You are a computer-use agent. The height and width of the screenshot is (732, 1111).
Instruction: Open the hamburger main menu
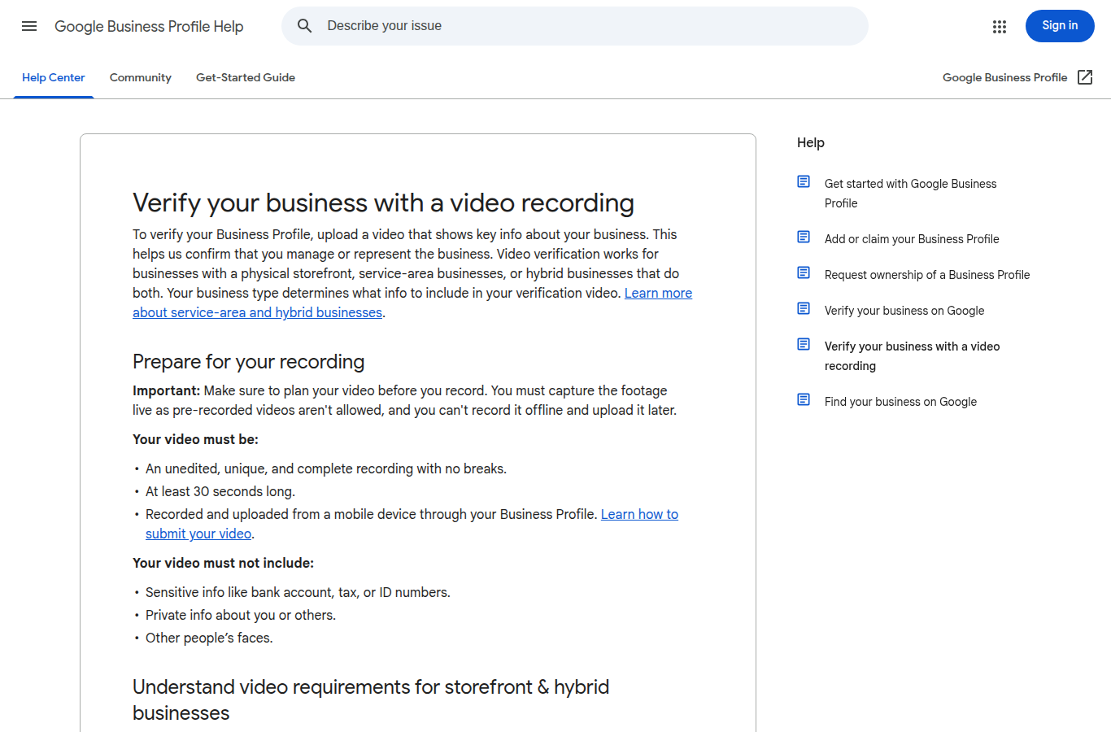point(29,26)
